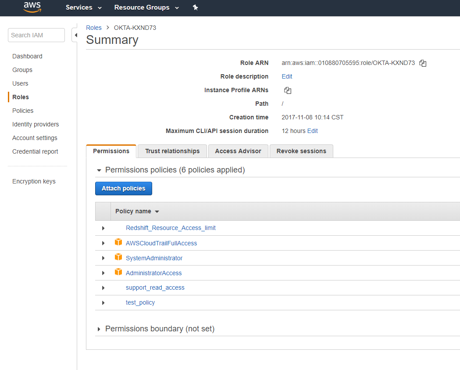This screenshot has width=460, height=370.
Task: Click the AdministratorAccess managed policy box icon
Action: (x=118, y=272)
